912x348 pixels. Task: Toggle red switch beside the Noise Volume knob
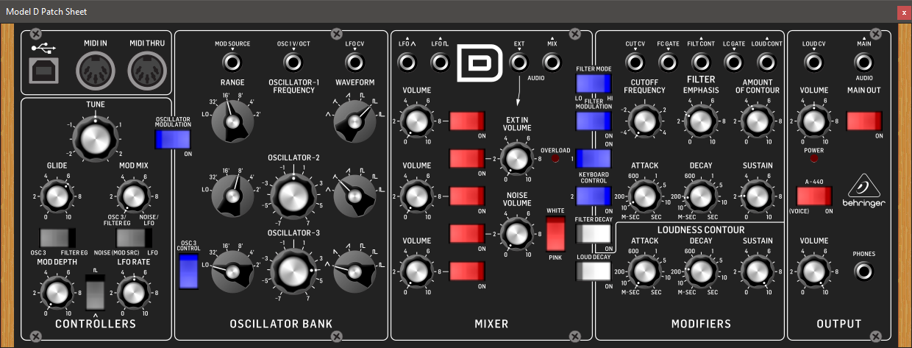pos(468,233)
